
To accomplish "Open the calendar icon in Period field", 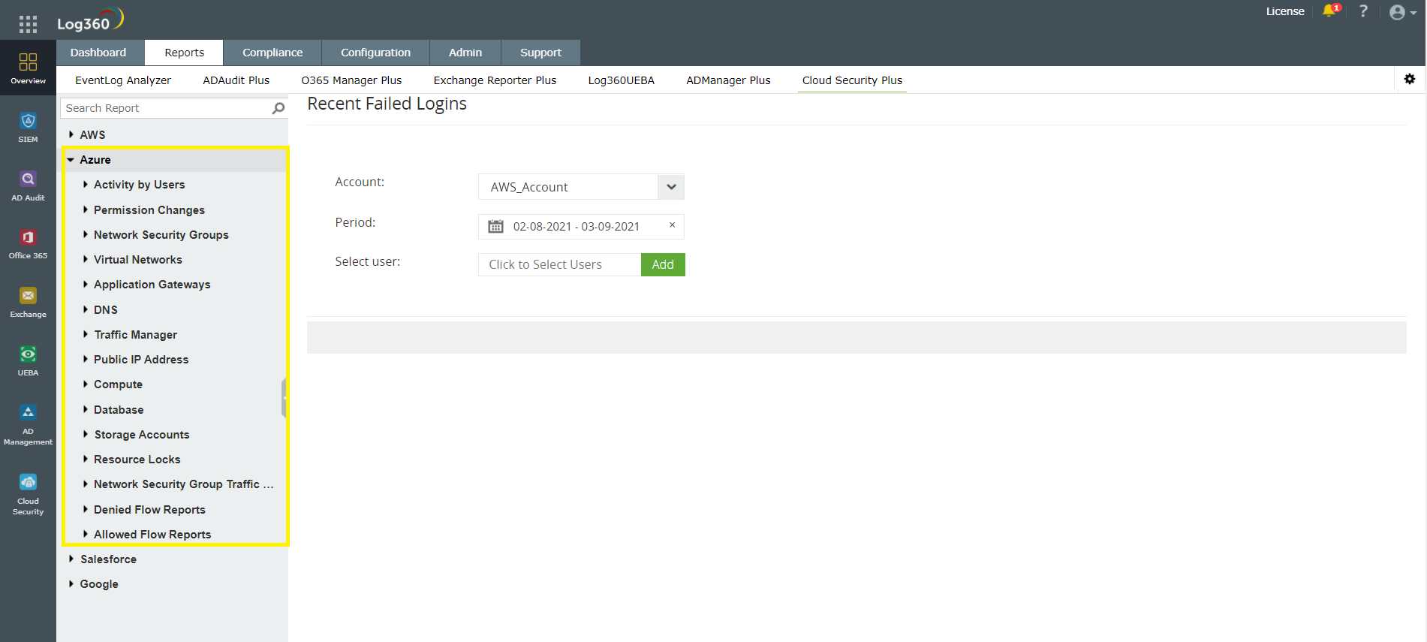I will pos(495,226).
